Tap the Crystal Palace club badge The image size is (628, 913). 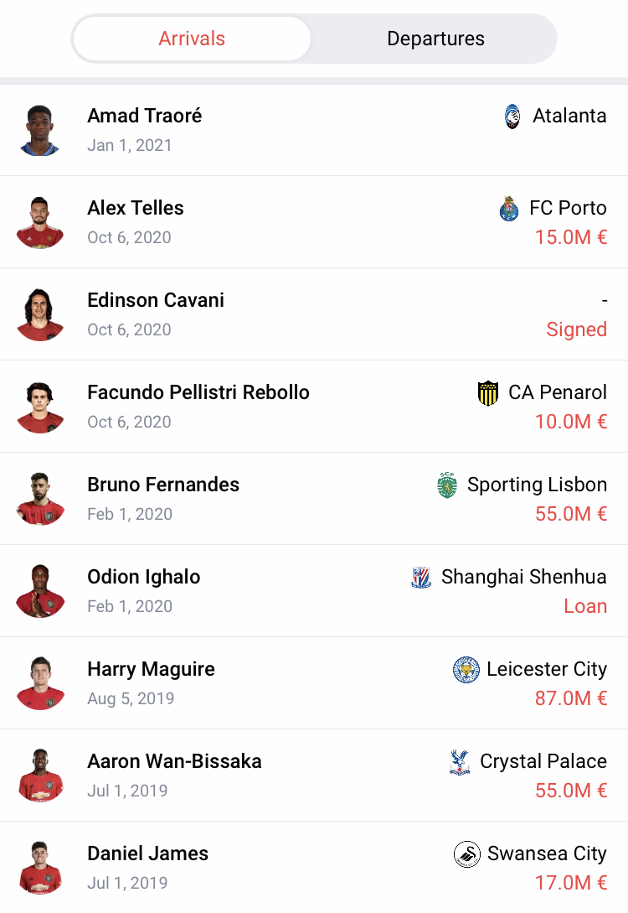coord(460,762)
